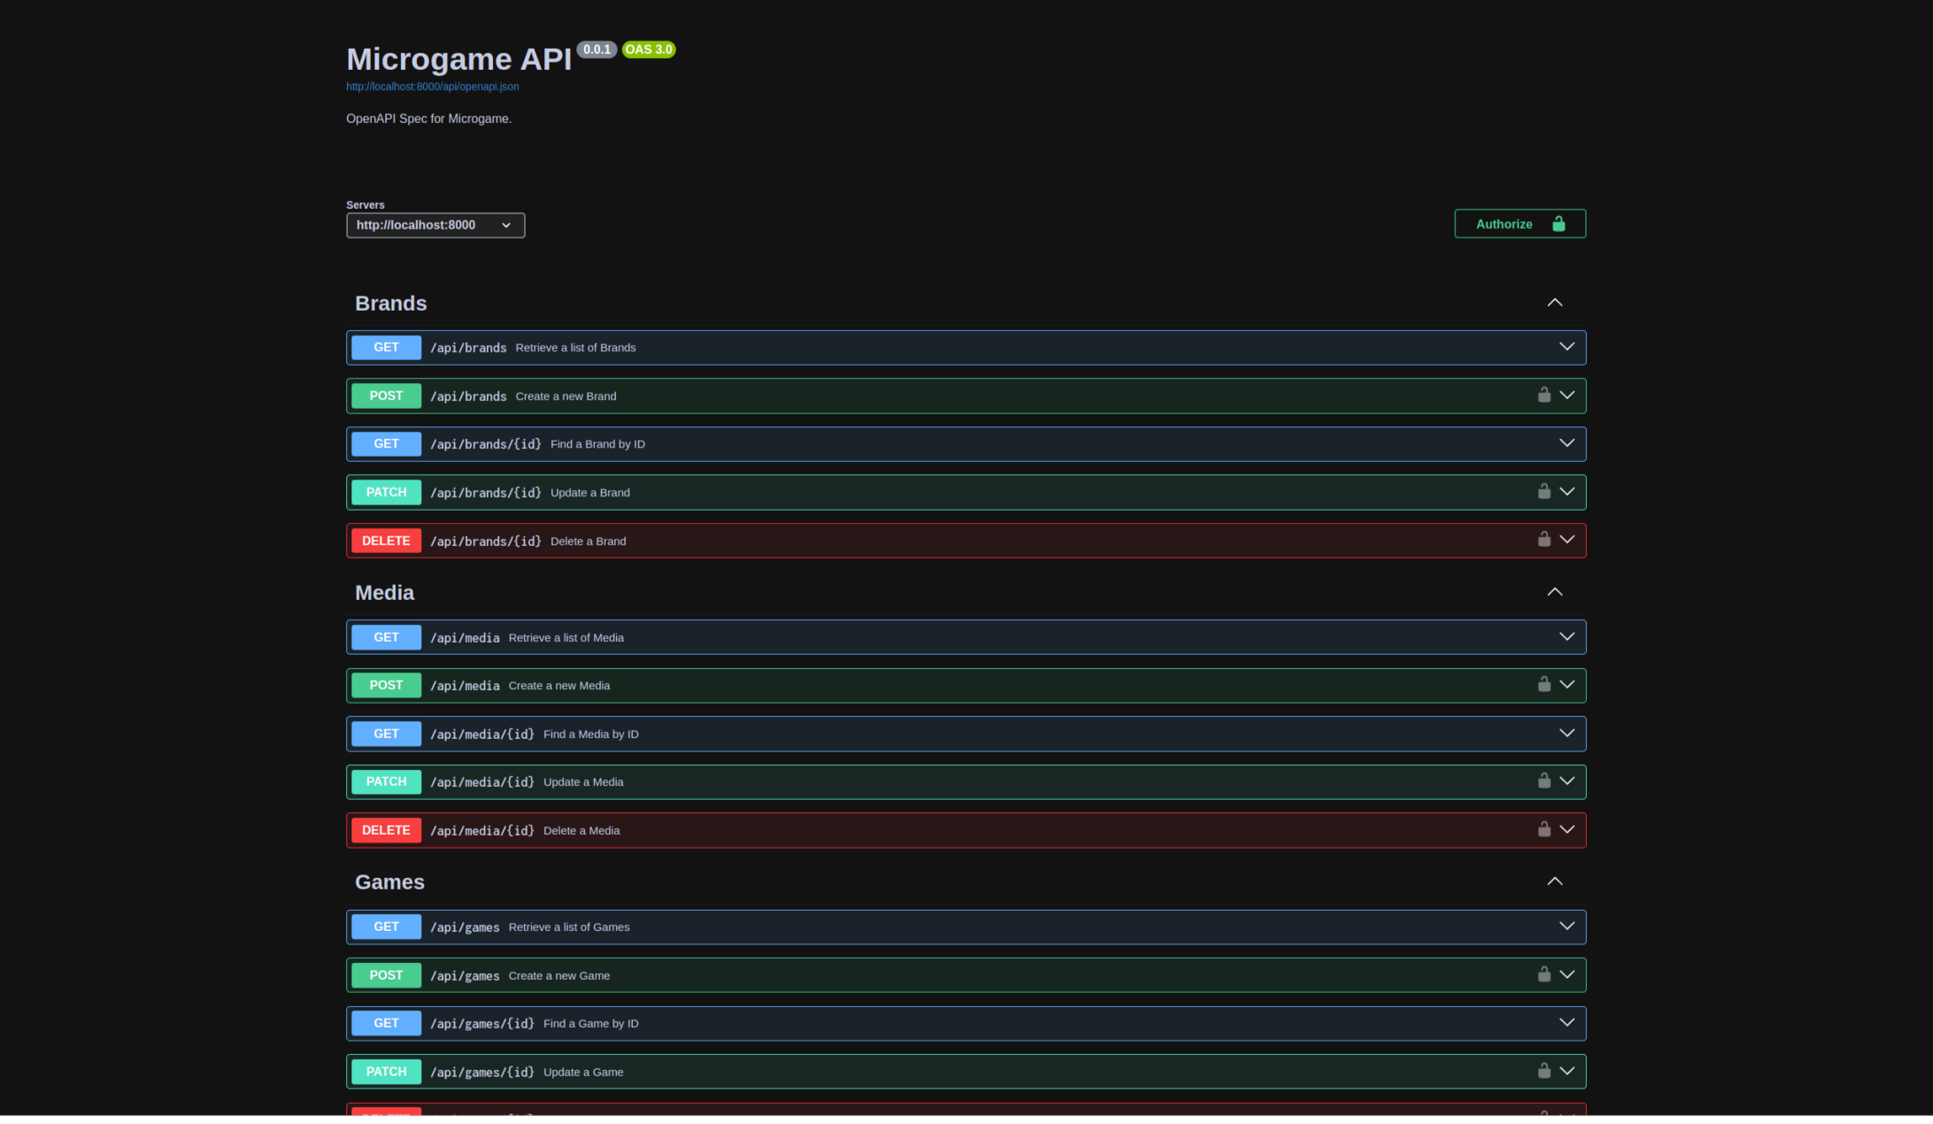Click lock icon on PATCH /api/games/{id}
The width and height of the screenshot is (1933, 1124).
point(1544,1071)
